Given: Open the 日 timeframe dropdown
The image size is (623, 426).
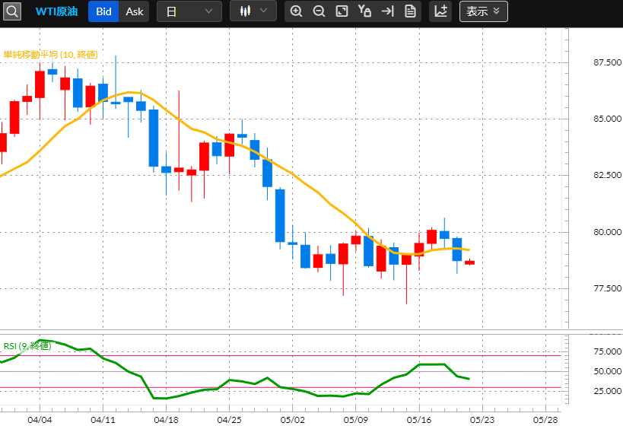Looking at the screenshot, I should [189, 11].
